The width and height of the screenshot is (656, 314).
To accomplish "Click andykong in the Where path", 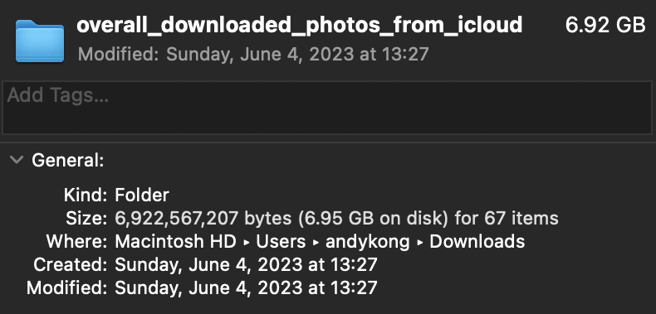I will point(368,242).
